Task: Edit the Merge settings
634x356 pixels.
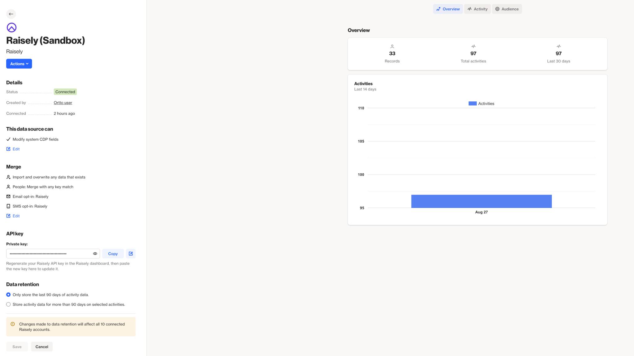Action: (x=13, y=216)
